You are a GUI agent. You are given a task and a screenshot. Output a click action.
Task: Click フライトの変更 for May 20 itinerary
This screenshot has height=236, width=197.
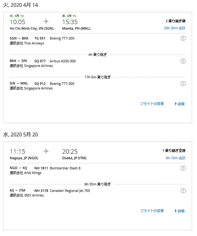point(152,211)
